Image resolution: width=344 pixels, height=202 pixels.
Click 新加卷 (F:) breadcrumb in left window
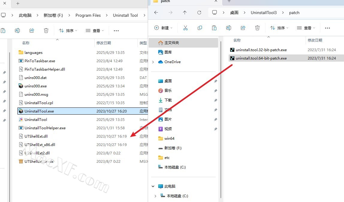click(53, 15)
